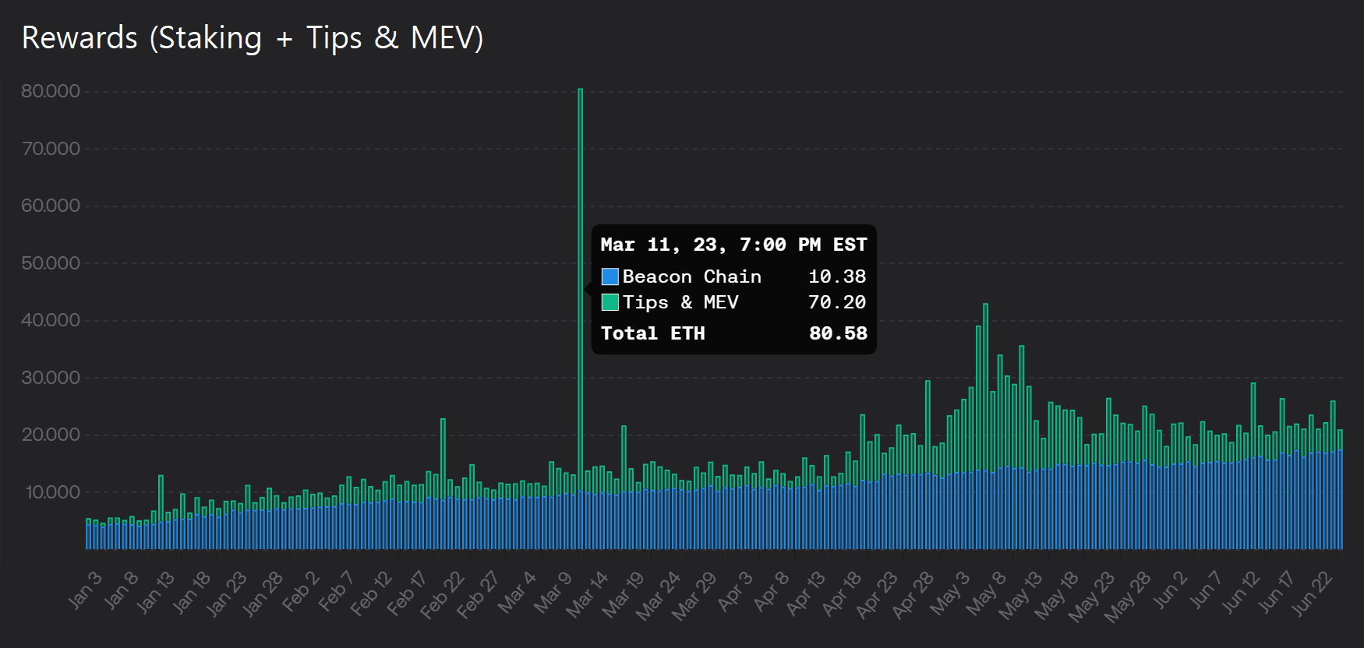Click the Mar 14 x-axis label

(x=586, y=595)
